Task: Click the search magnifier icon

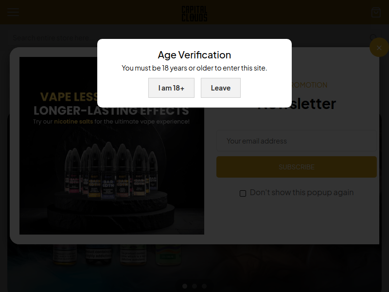Action: [x=373, y=38]
